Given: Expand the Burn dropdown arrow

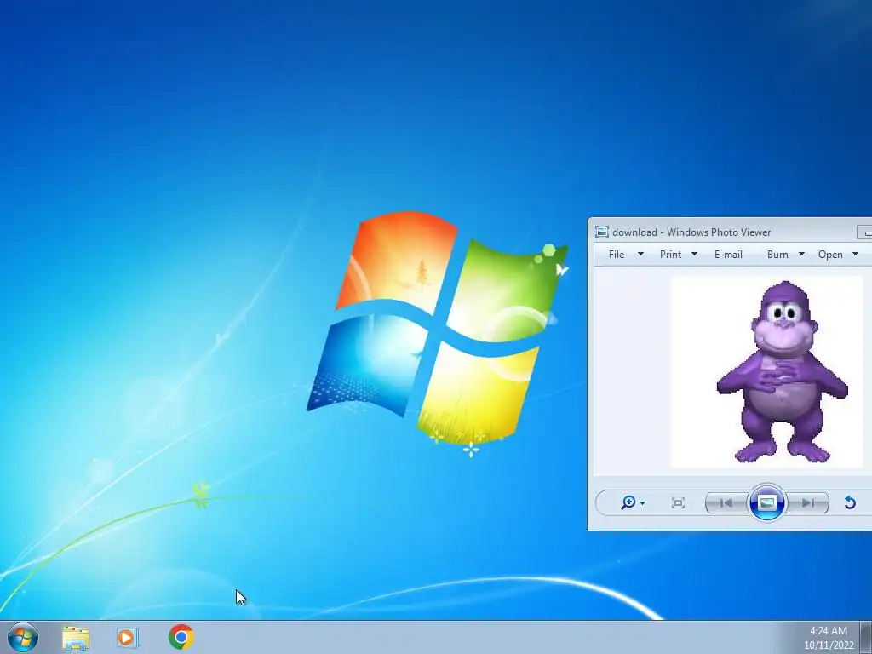Looking at the screenshot, I should point(801,254).
